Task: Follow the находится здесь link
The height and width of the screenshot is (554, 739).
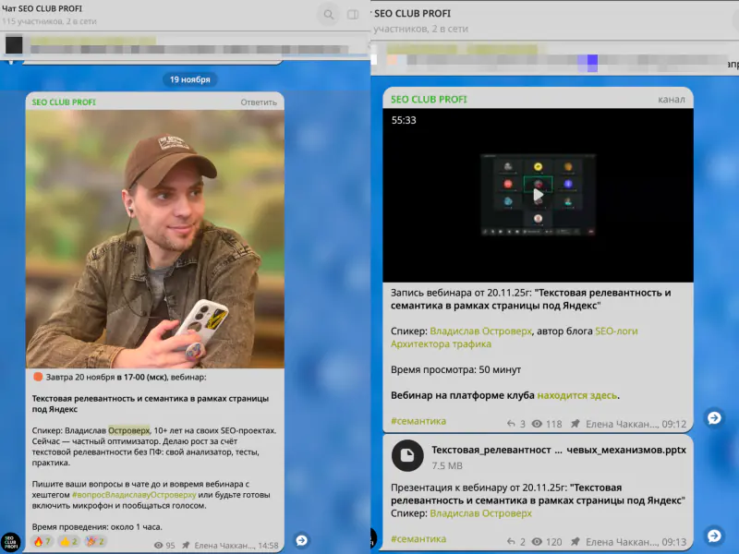Action: pos(576,395)
